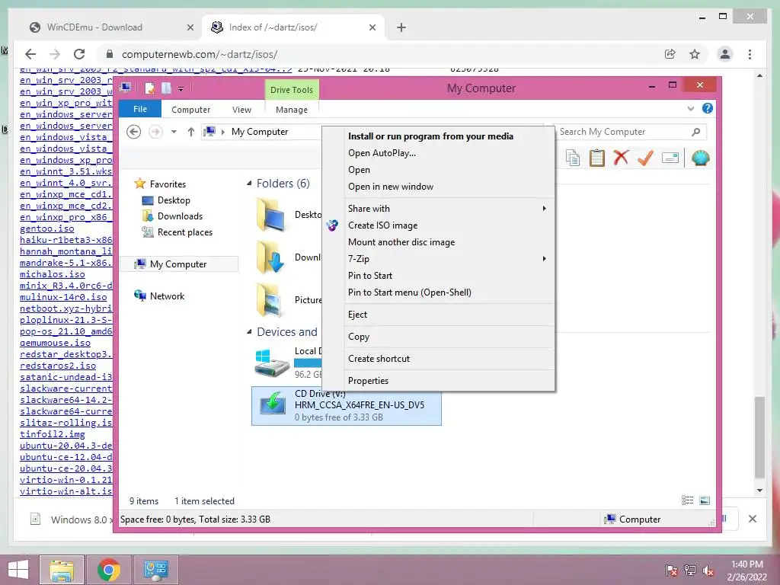Open a new Chrome tab with plus
Viewport: 780px width, 585px height.
tap(401, 27)
